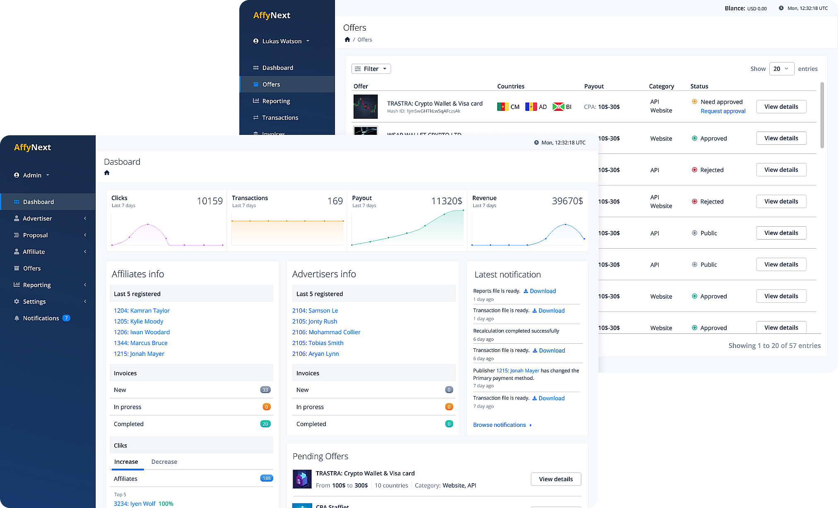Click the Advertiser person icon in sidebar
The width and height of the screenshot is (838, 508).
[x=17, y=218]
